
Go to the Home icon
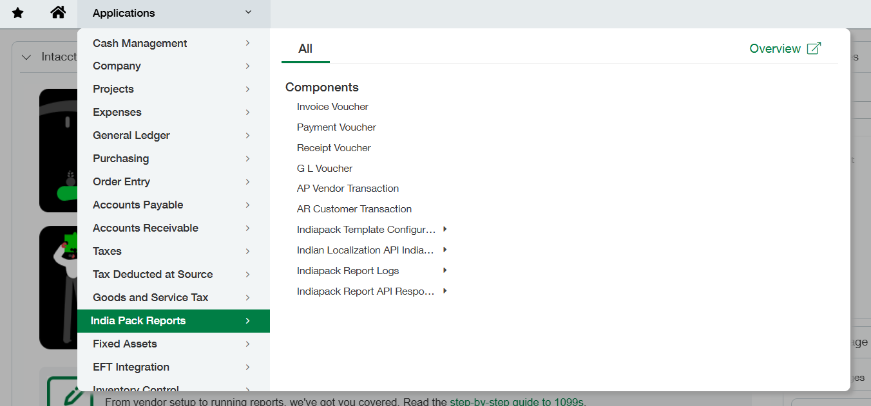58,13
